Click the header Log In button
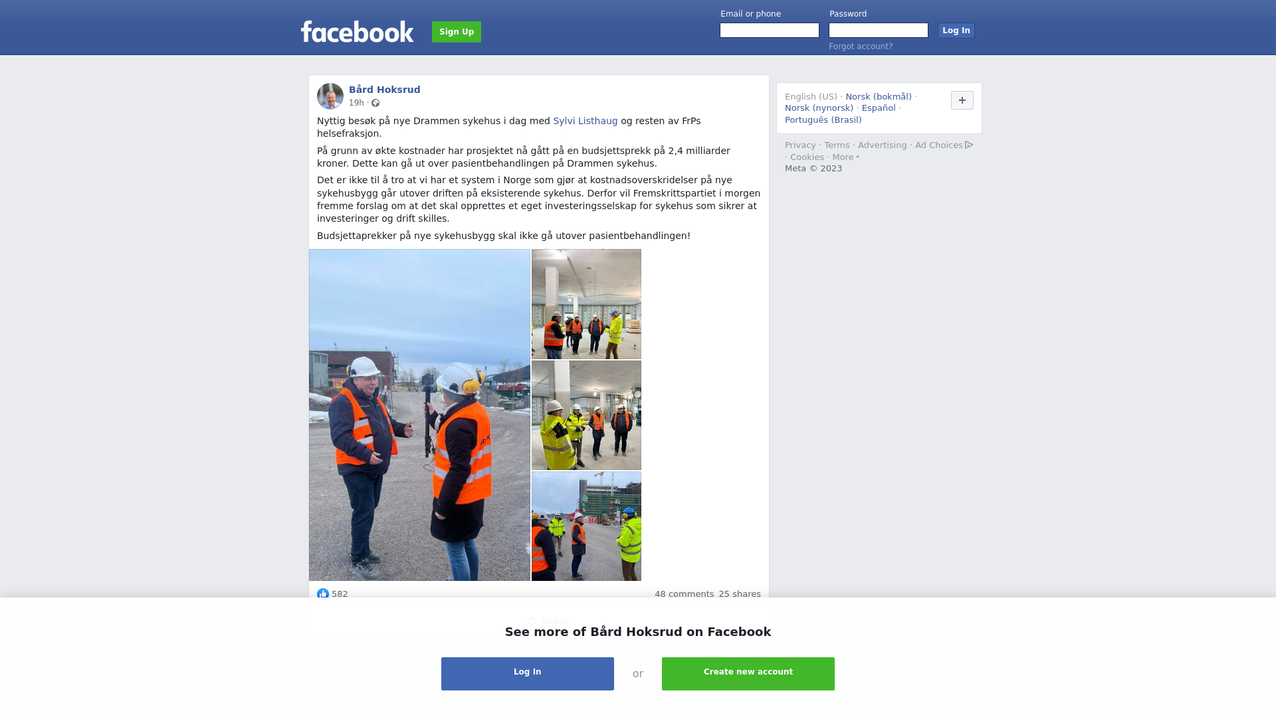1276x717 pixels. click(x=956, y=31)
